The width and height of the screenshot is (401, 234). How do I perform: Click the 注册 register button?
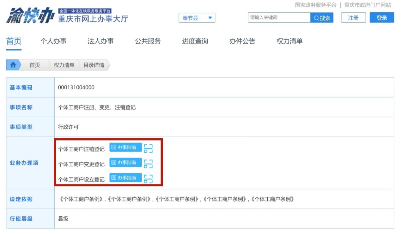353,18
